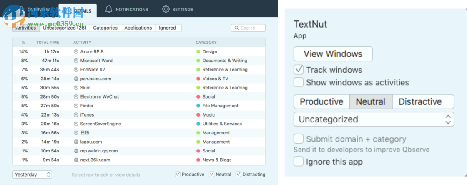Click the green Design category dot

pos(198,52)
